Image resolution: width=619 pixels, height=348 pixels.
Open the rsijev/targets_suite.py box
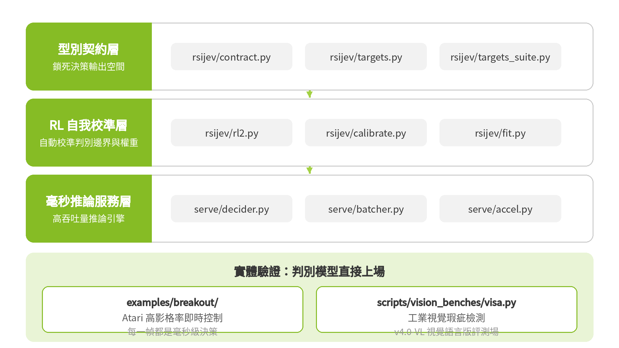500,57
